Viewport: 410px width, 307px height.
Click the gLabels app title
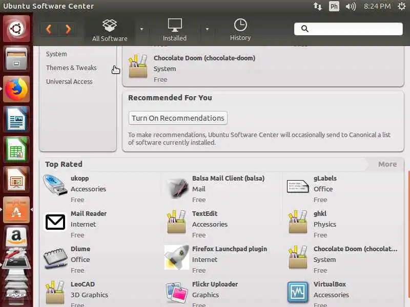tap(325, 178)
